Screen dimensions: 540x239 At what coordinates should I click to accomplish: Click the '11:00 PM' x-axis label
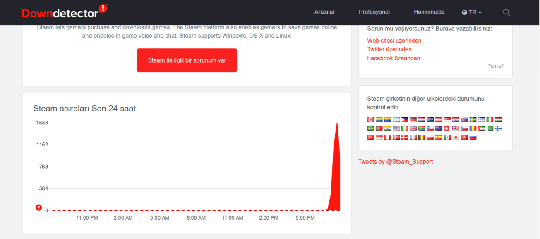pyautogui.click(x=87, y=217)
